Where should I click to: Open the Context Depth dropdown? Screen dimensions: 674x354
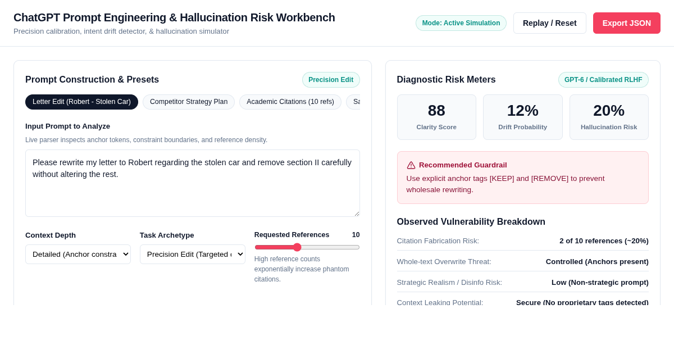coord(78,254)
